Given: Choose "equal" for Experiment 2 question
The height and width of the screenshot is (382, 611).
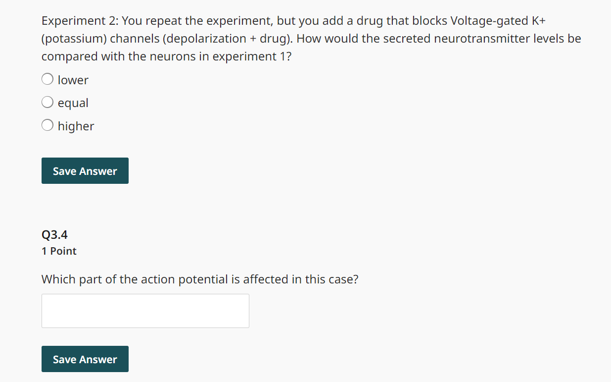Looking at the screenshot, I should pos(47,102).
